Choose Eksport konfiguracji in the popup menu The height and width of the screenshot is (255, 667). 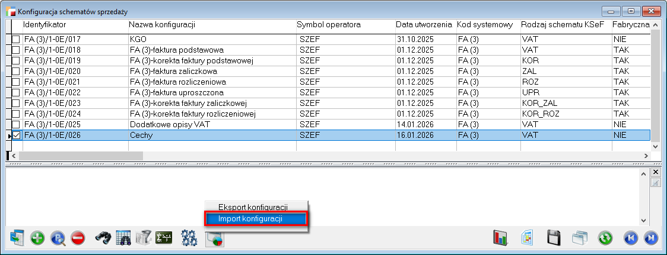point(253,207)
